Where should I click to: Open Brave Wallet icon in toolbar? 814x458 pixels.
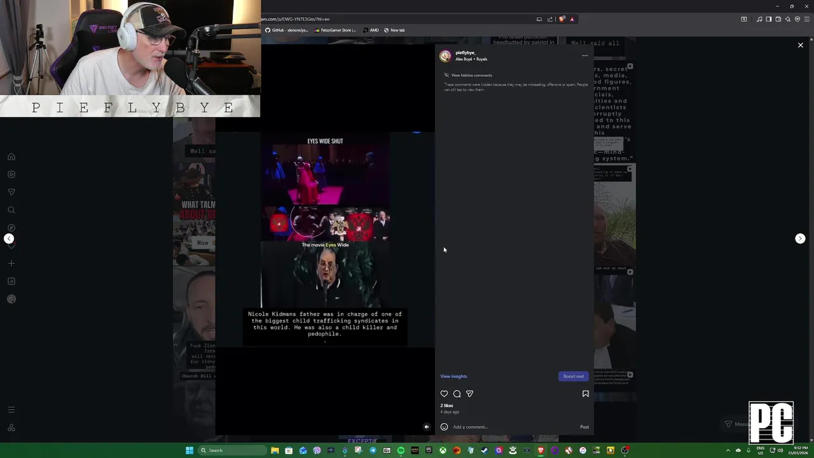pos(778,19)
